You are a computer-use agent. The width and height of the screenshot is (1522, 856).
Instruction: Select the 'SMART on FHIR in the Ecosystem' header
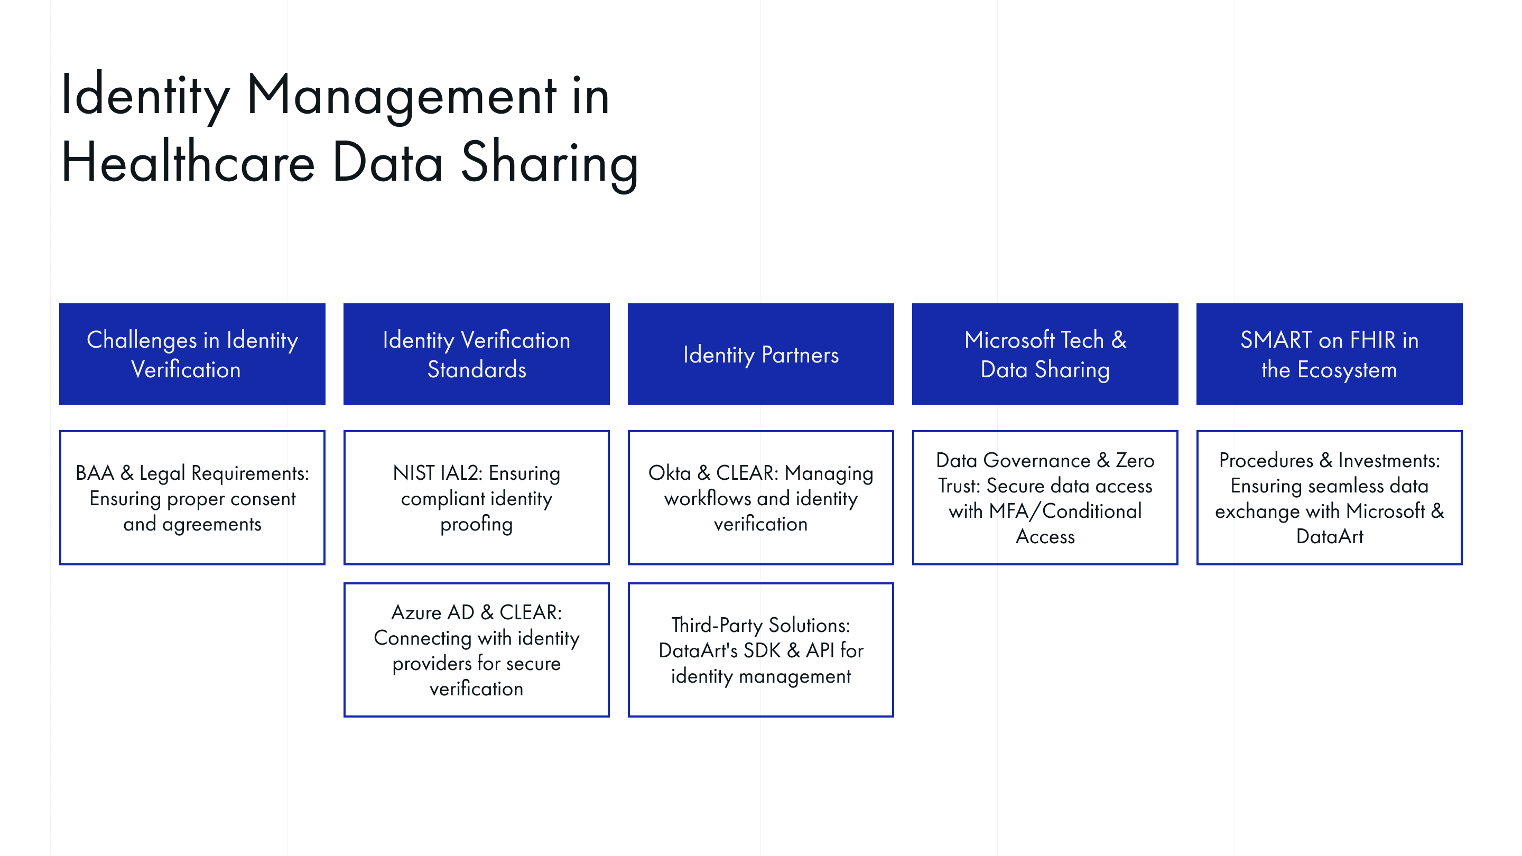pyautogui.click(x=1328, y=354)
